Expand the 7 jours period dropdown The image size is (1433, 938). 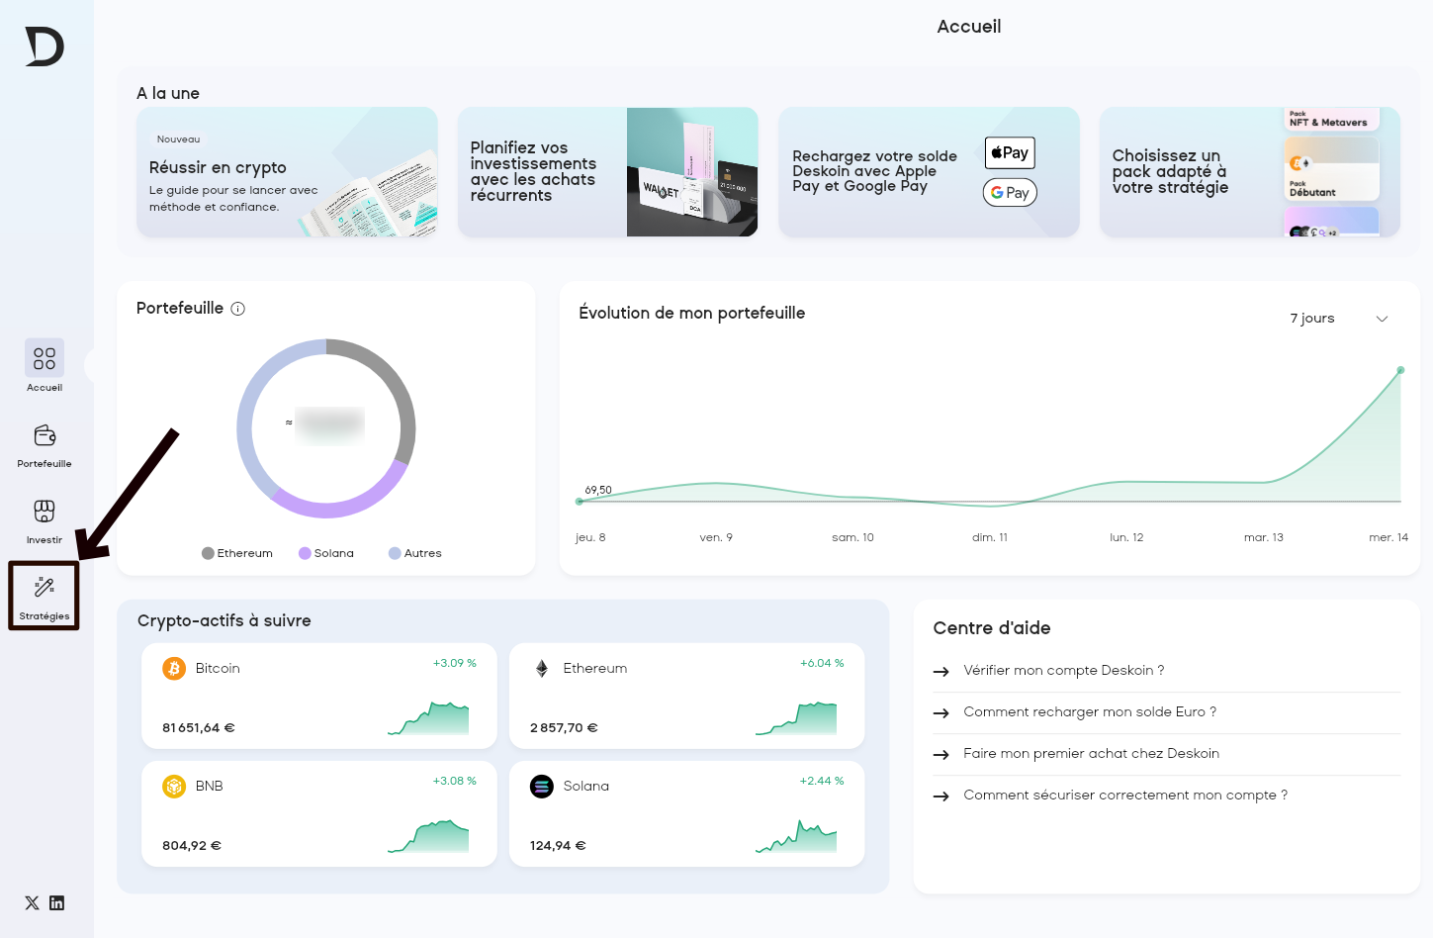coord(1312,319)
